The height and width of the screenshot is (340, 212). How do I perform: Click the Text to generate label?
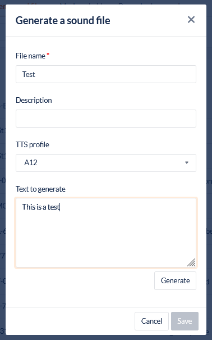coord(40,189)
